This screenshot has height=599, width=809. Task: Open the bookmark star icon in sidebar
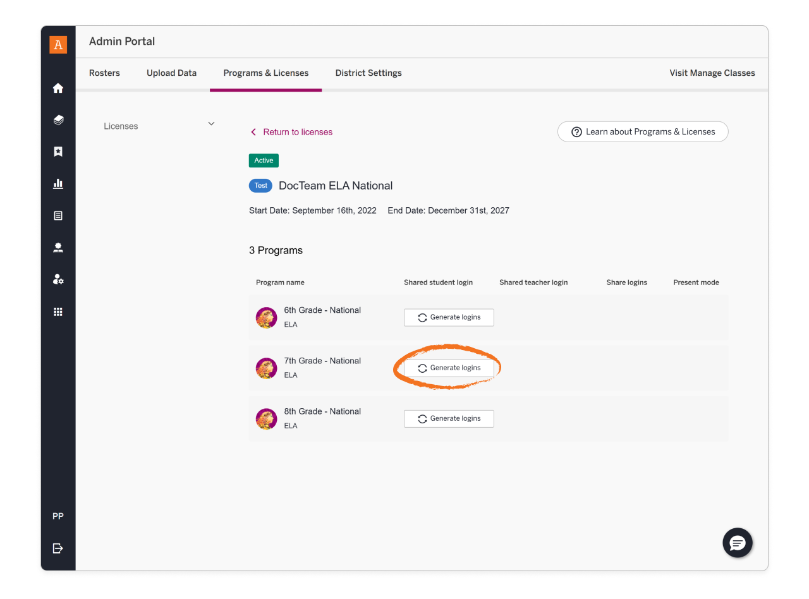[58, 152]
